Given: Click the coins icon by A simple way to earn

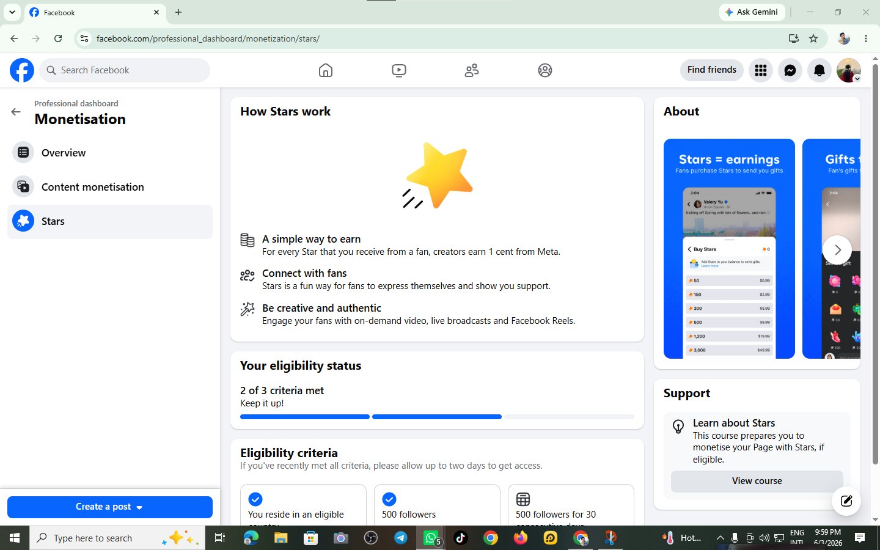Looking at the screenshot, I should (248, 240).
